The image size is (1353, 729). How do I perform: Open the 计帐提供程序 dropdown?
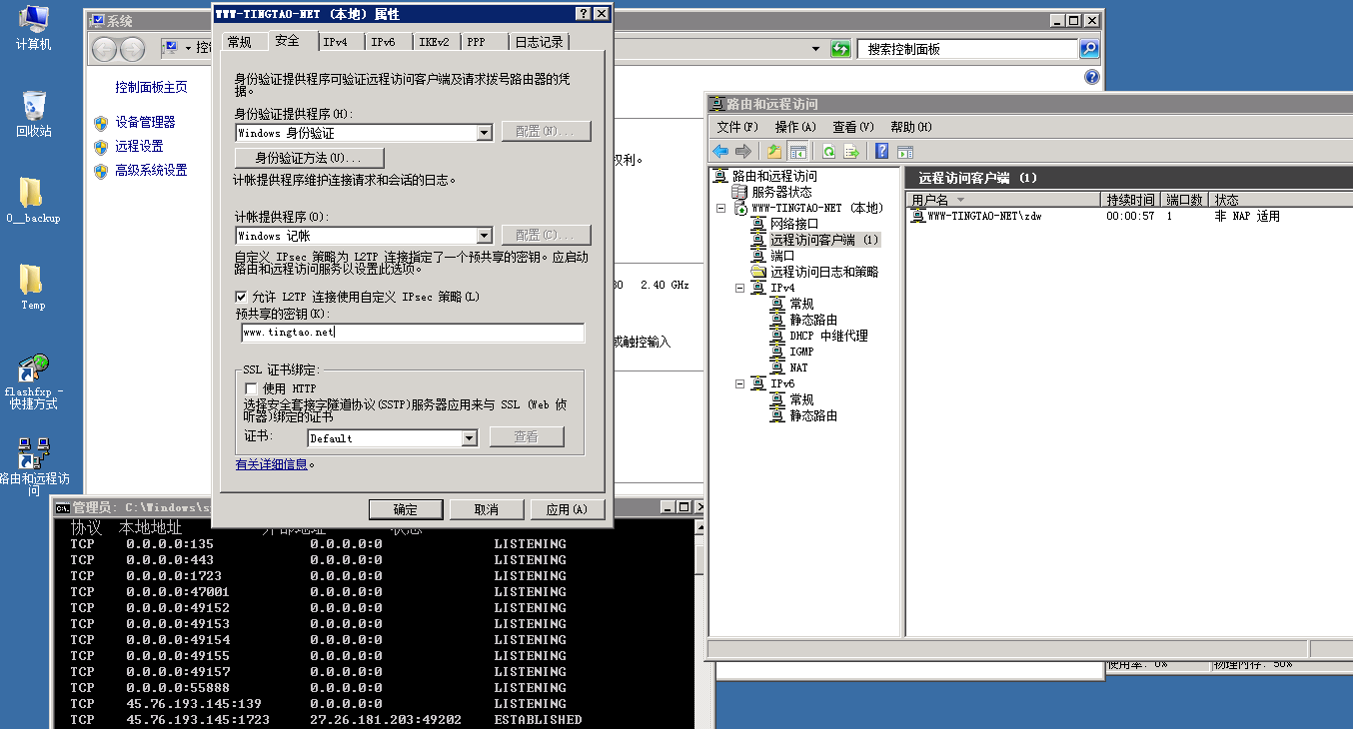[485, 236]
